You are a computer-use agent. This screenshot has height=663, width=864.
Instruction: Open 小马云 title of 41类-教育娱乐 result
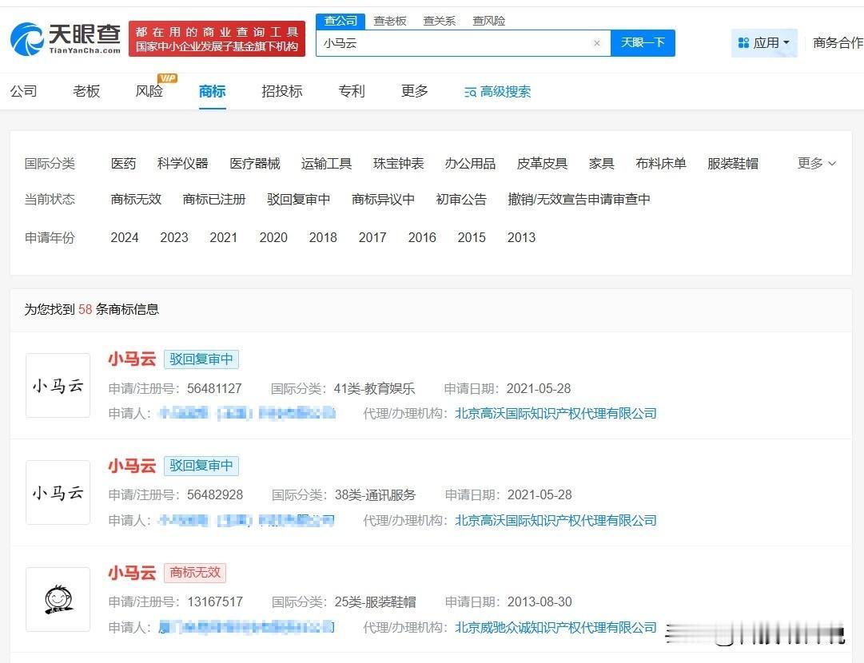(x=132, y=359)
